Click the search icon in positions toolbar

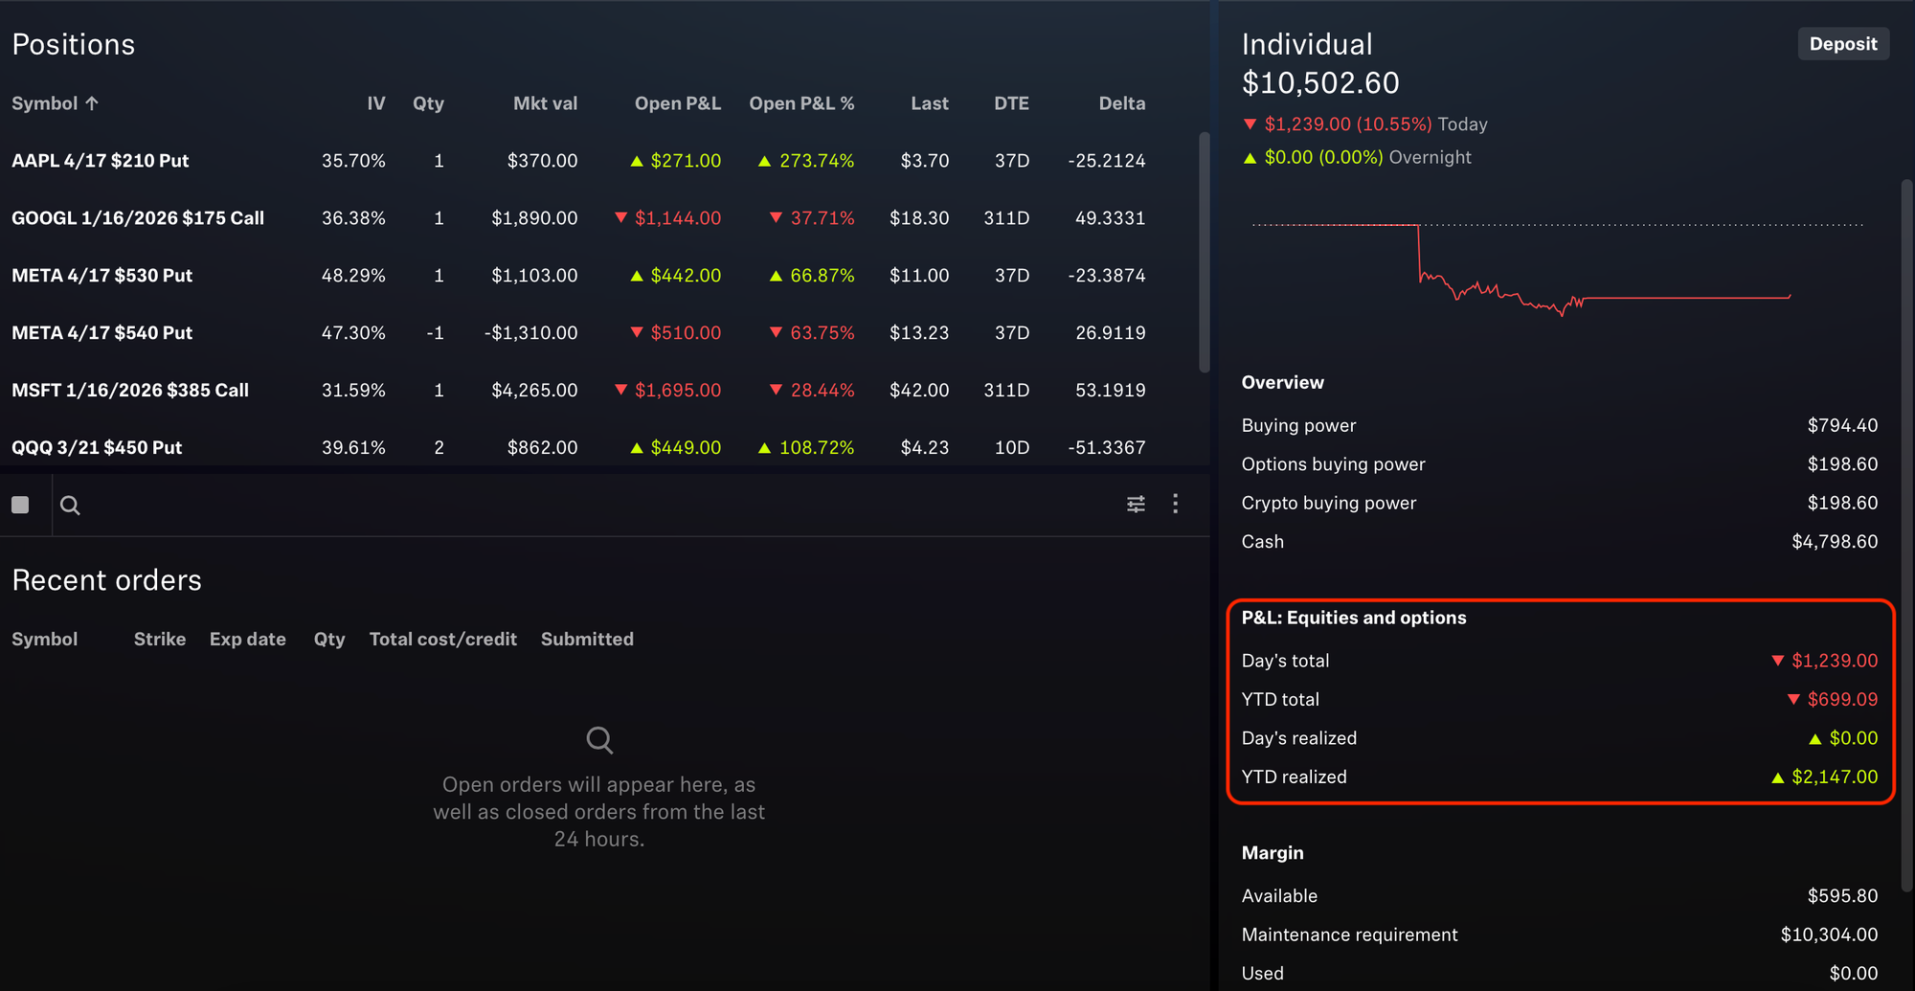pyautogui.click(x=70, y=505)
